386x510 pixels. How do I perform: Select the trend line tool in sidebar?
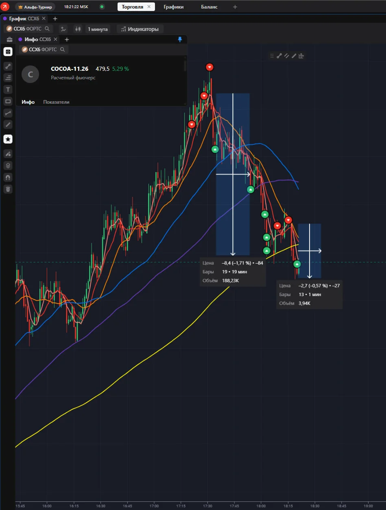pos(8,66)
